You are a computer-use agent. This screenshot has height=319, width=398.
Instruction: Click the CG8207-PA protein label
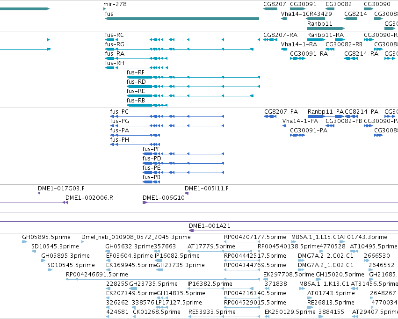(281, 112)
